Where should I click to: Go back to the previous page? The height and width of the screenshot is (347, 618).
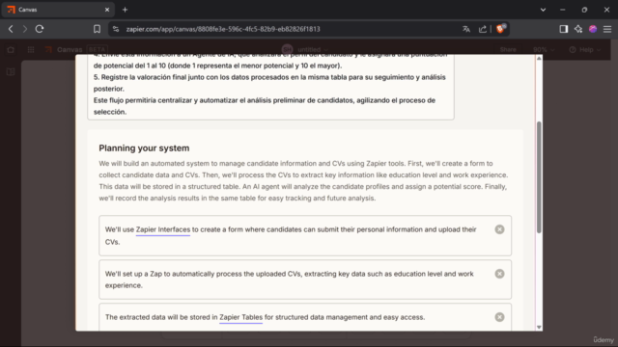pyautogui.click(x=11, y=29)
